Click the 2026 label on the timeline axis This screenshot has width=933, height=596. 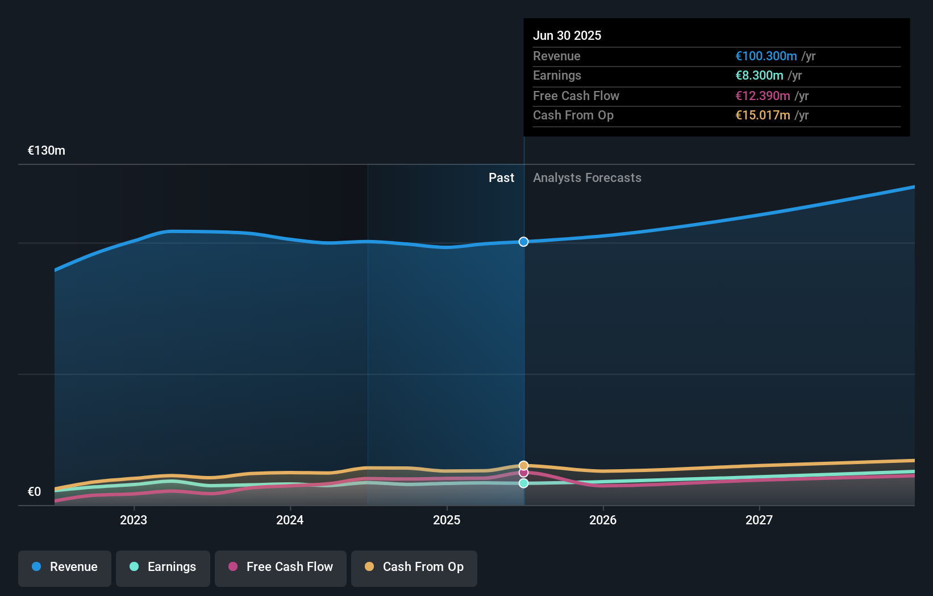pyautogui.click(x=603, y=519)
